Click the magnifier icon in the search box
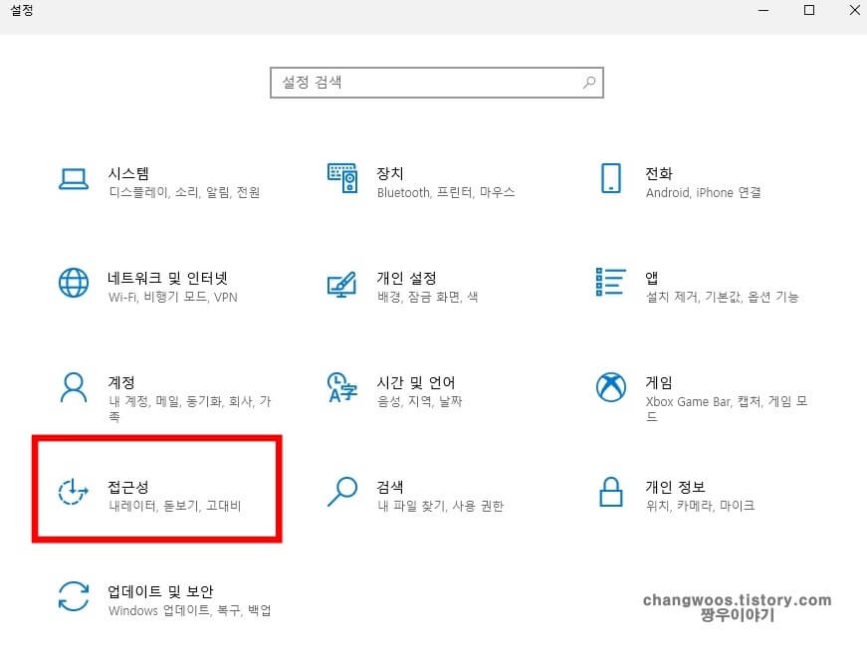867x661 pixels. (589, 82)
